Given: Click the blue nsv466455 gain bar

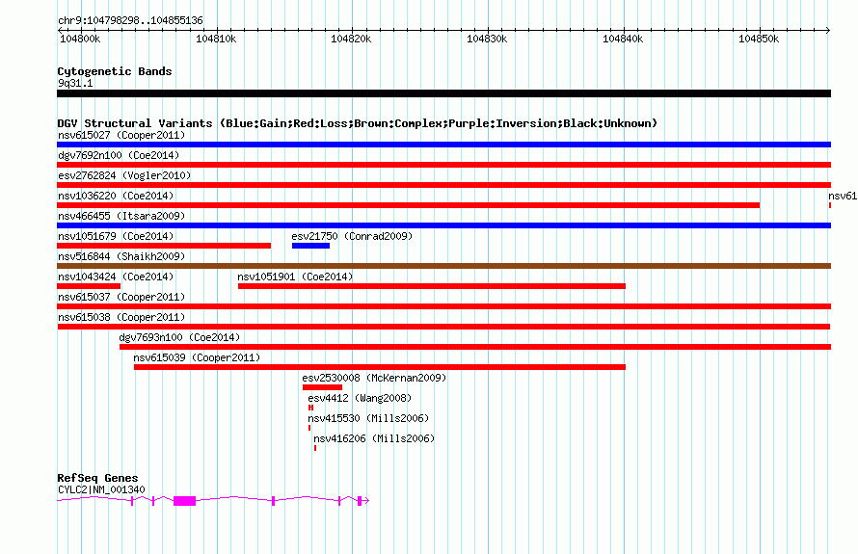Looking at the screenshot, I should (443, 225).
